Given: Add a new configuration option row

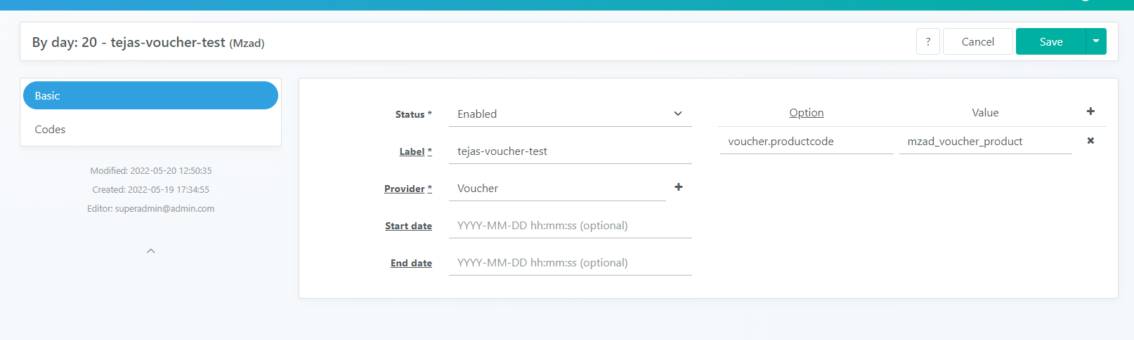Looking at the screenshot, I should click(x=1090, y=111).
